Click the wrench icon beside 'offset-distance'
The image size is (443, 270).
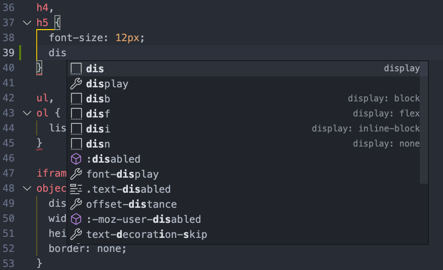click(x=76, y=204)
